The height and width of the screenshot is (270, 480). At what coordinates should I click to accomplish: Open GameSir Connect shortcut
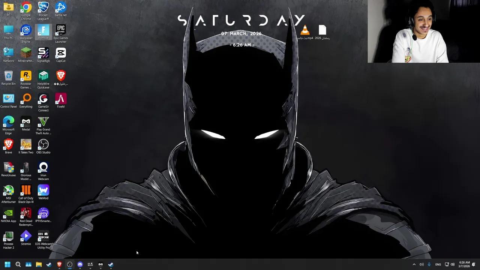43,103
